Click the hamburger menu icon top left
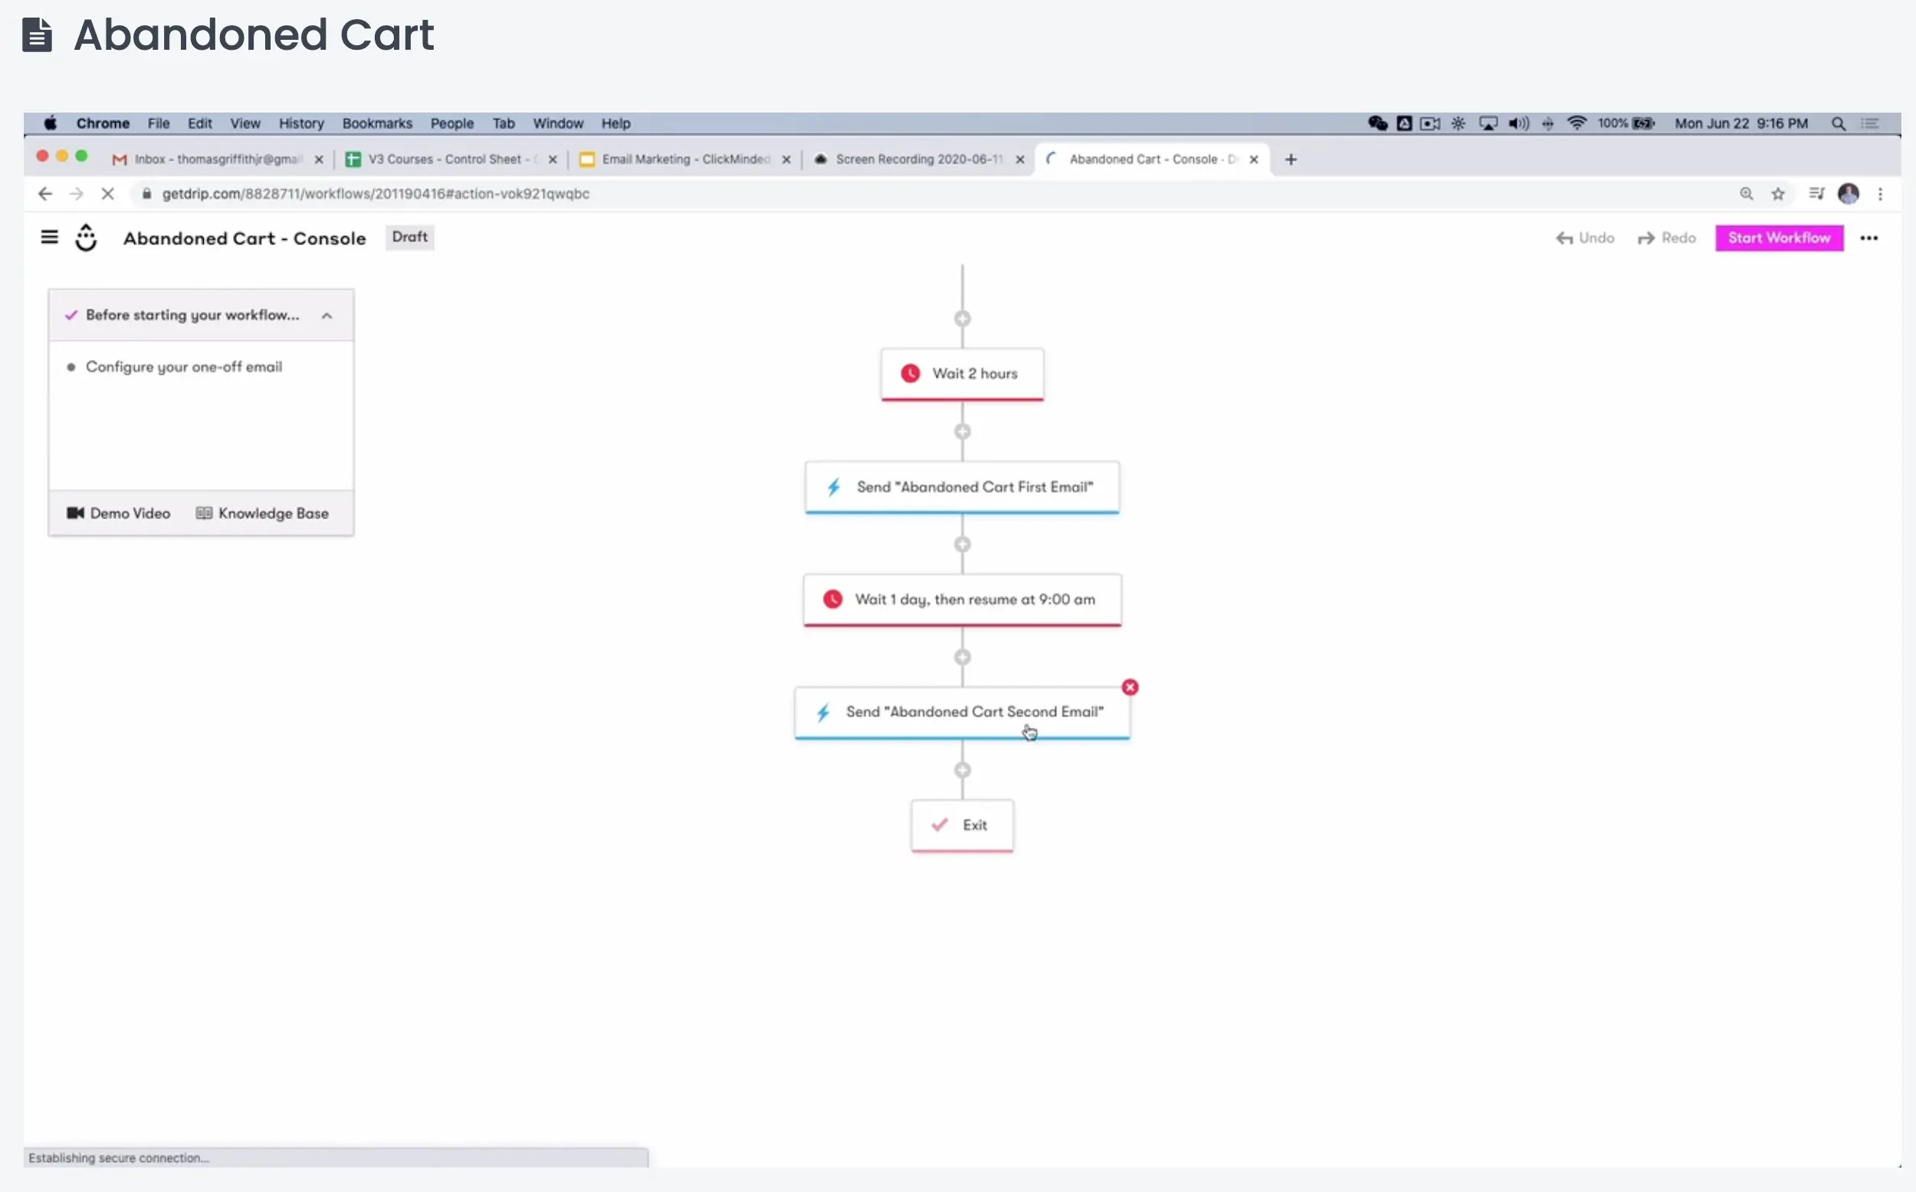The height and width of the screenshot is (1192, 1916). pyautogui.click(x=50, y=237)
